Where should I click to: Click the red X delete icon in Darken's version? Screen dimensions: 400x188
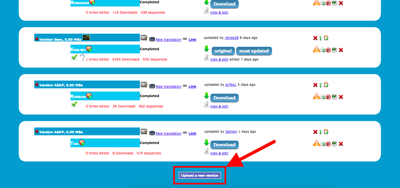coord(315,132)
